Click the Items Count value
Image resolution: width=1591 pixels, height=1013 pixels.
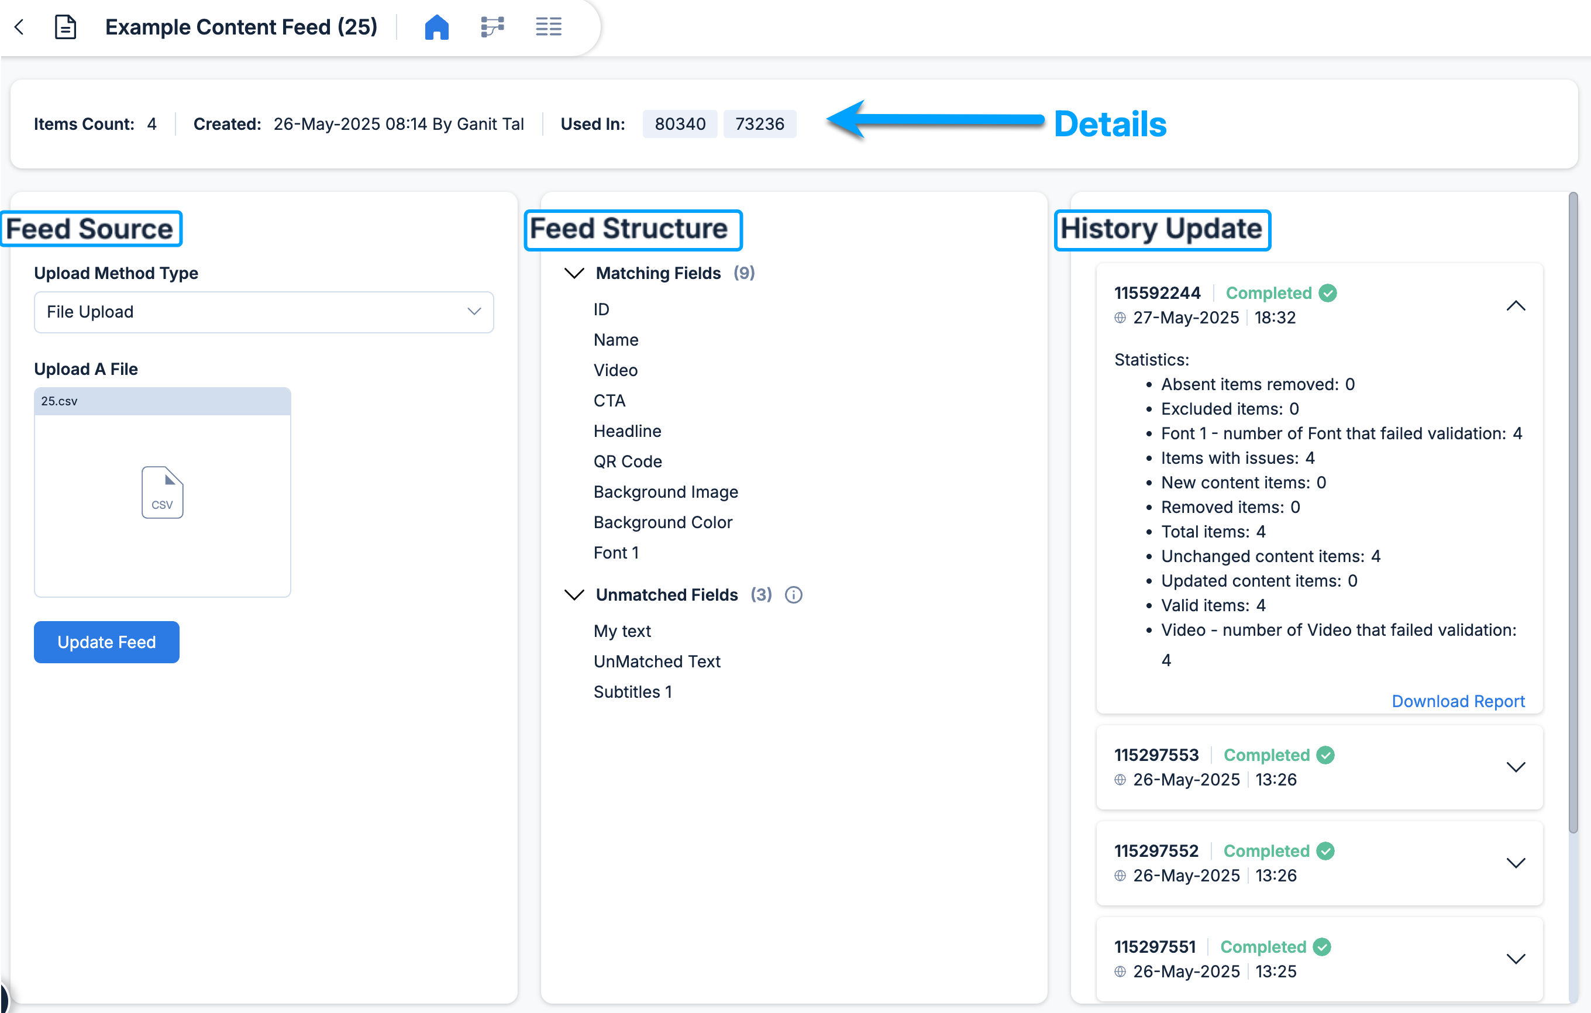pos(152,123)
